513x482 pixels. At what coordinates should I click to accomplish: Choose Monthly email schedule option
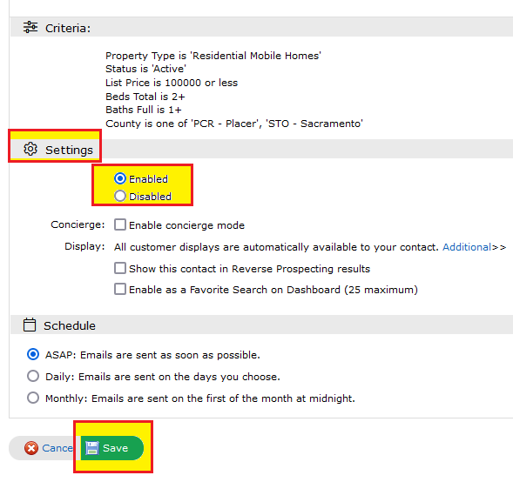33,398
